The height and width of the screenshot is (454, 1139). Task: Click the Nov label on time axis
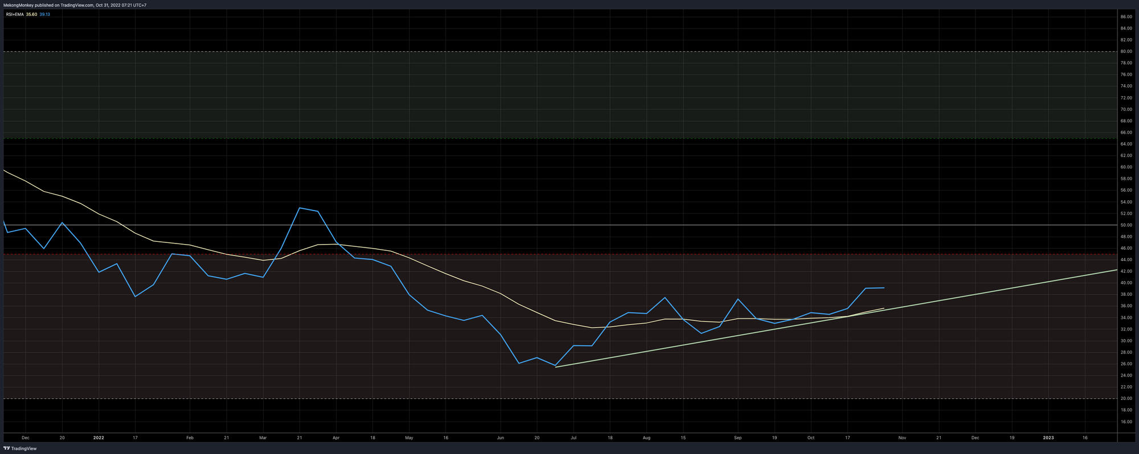[902, 438]
